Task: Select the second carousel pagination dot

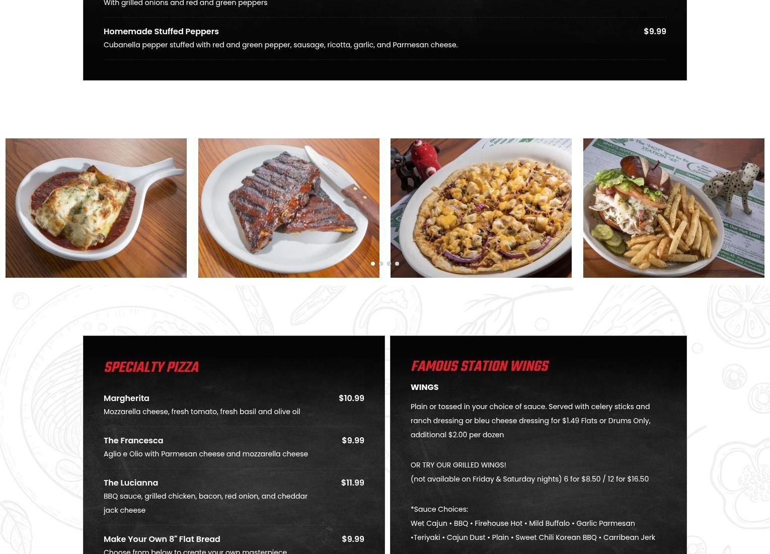Action: [381, 264]
